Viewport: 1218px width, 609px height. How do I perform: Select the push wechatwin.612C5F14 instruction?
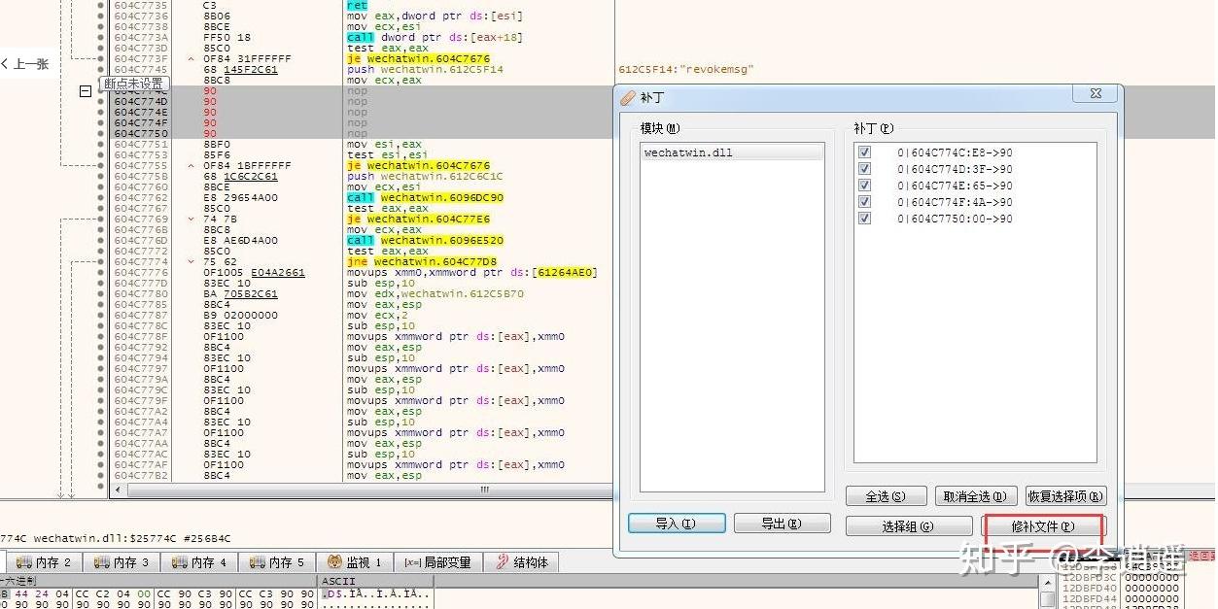pyautogui.click(x=425, y=70)
